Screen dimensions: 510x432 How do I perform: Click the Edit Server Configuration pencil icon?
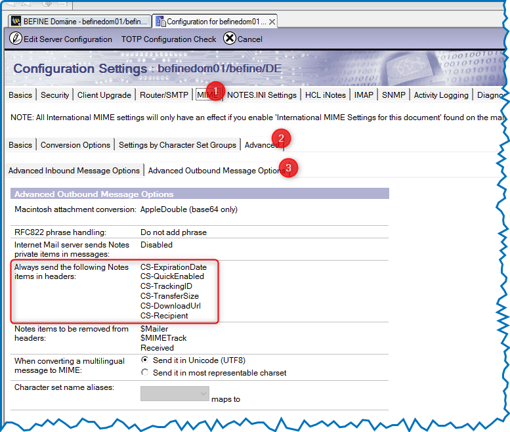coord(15,39)
